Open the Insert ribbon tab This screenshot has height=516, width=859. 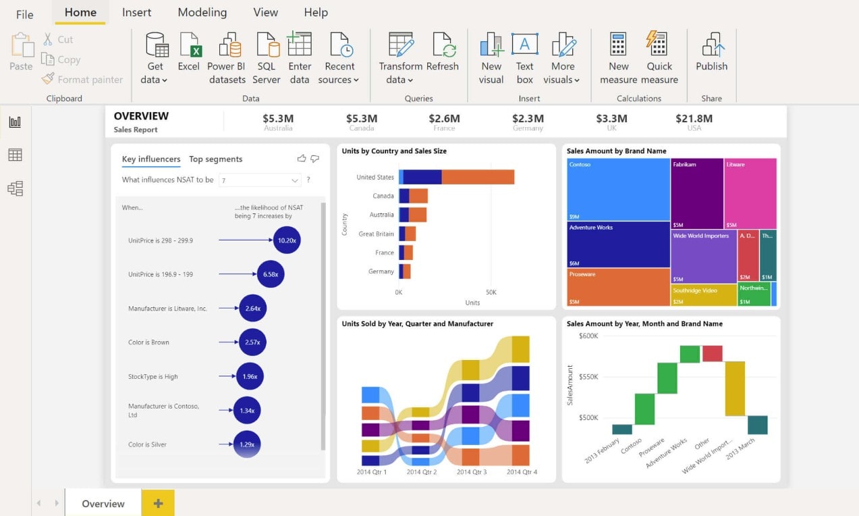coord(136,12)
